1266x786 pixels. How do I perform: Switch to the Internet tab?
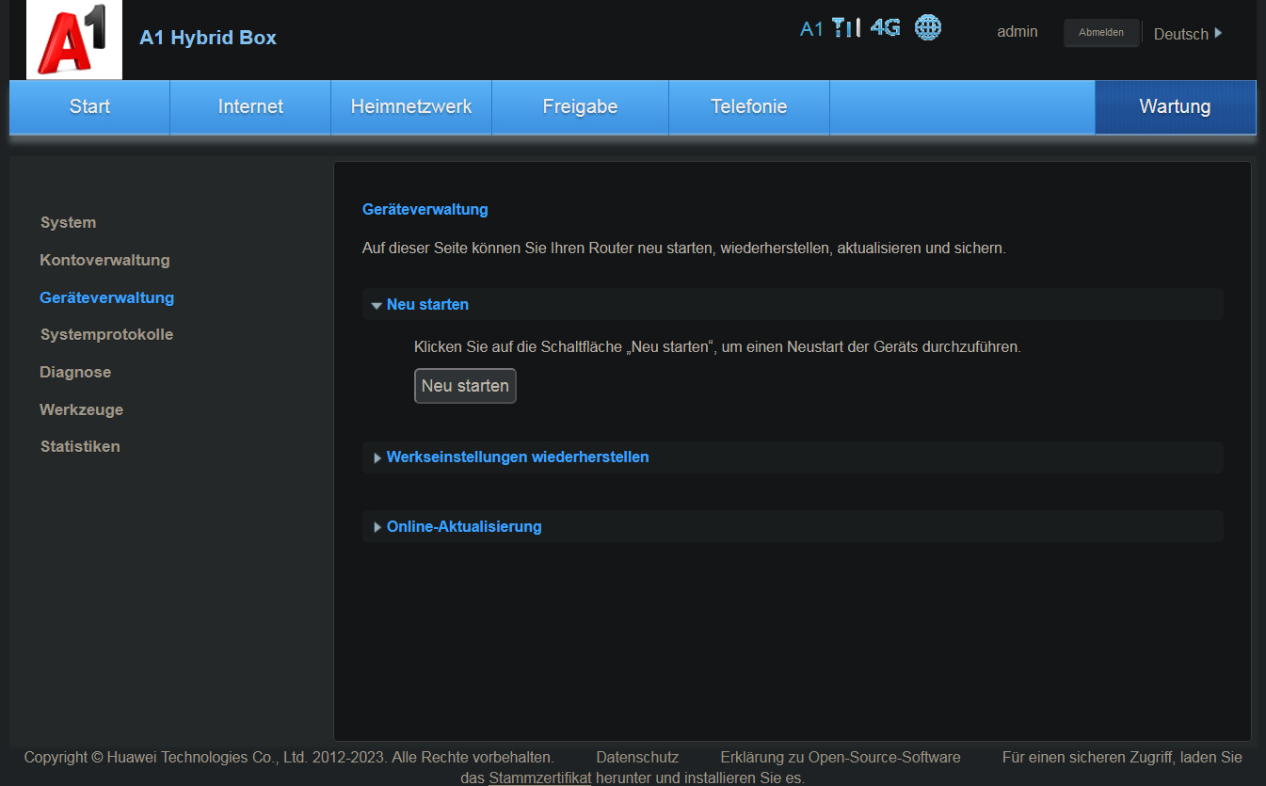pyautogui.click(x=250, y=107)
